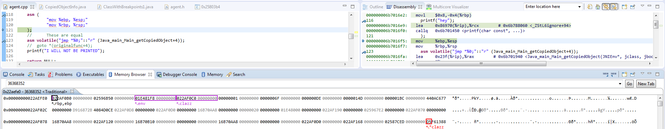665x129 pixels.
Task: Click the Refresh View disassembly icon
Action: pos(590,7)
